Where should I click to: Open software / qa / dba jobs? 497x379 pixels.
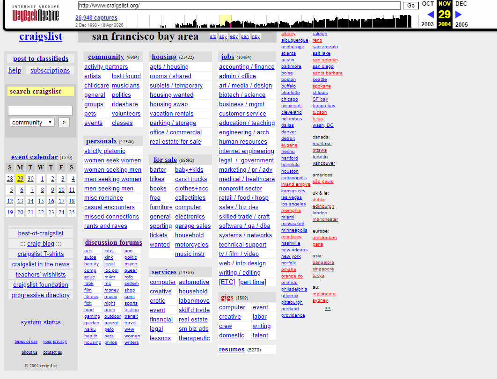[244, 226]
